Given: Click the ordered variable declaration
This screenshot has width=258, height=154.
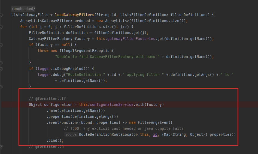Looking at the screenshot, I should pyautogui.click(x=82, y=21).
